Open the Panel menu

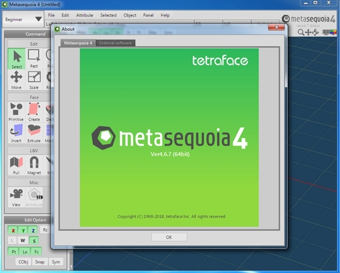pos(148,15)
